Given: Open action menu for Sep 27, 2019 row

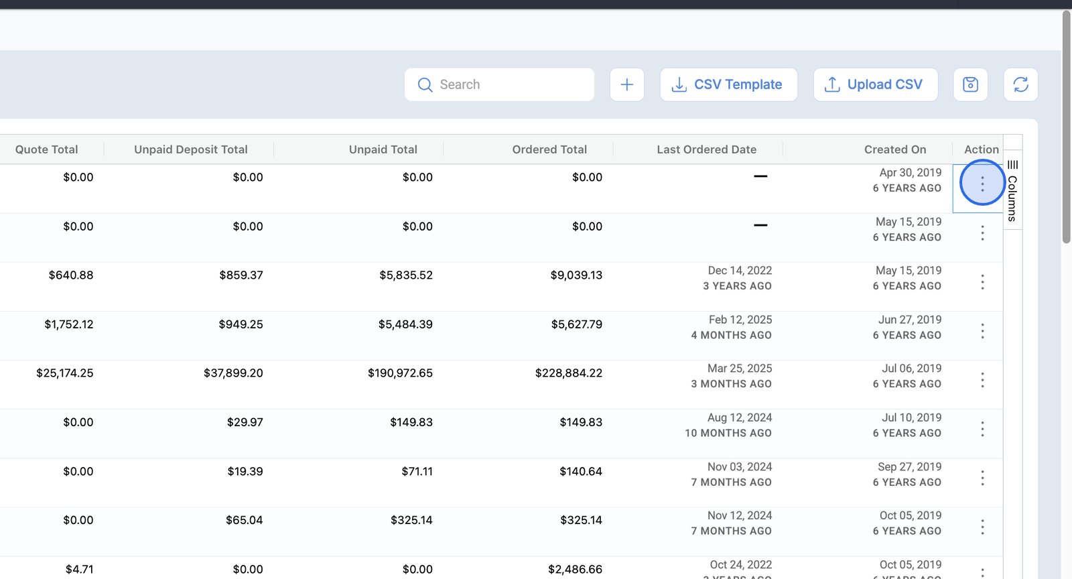Looking at the screenshot, I should (x=982, y=478).
